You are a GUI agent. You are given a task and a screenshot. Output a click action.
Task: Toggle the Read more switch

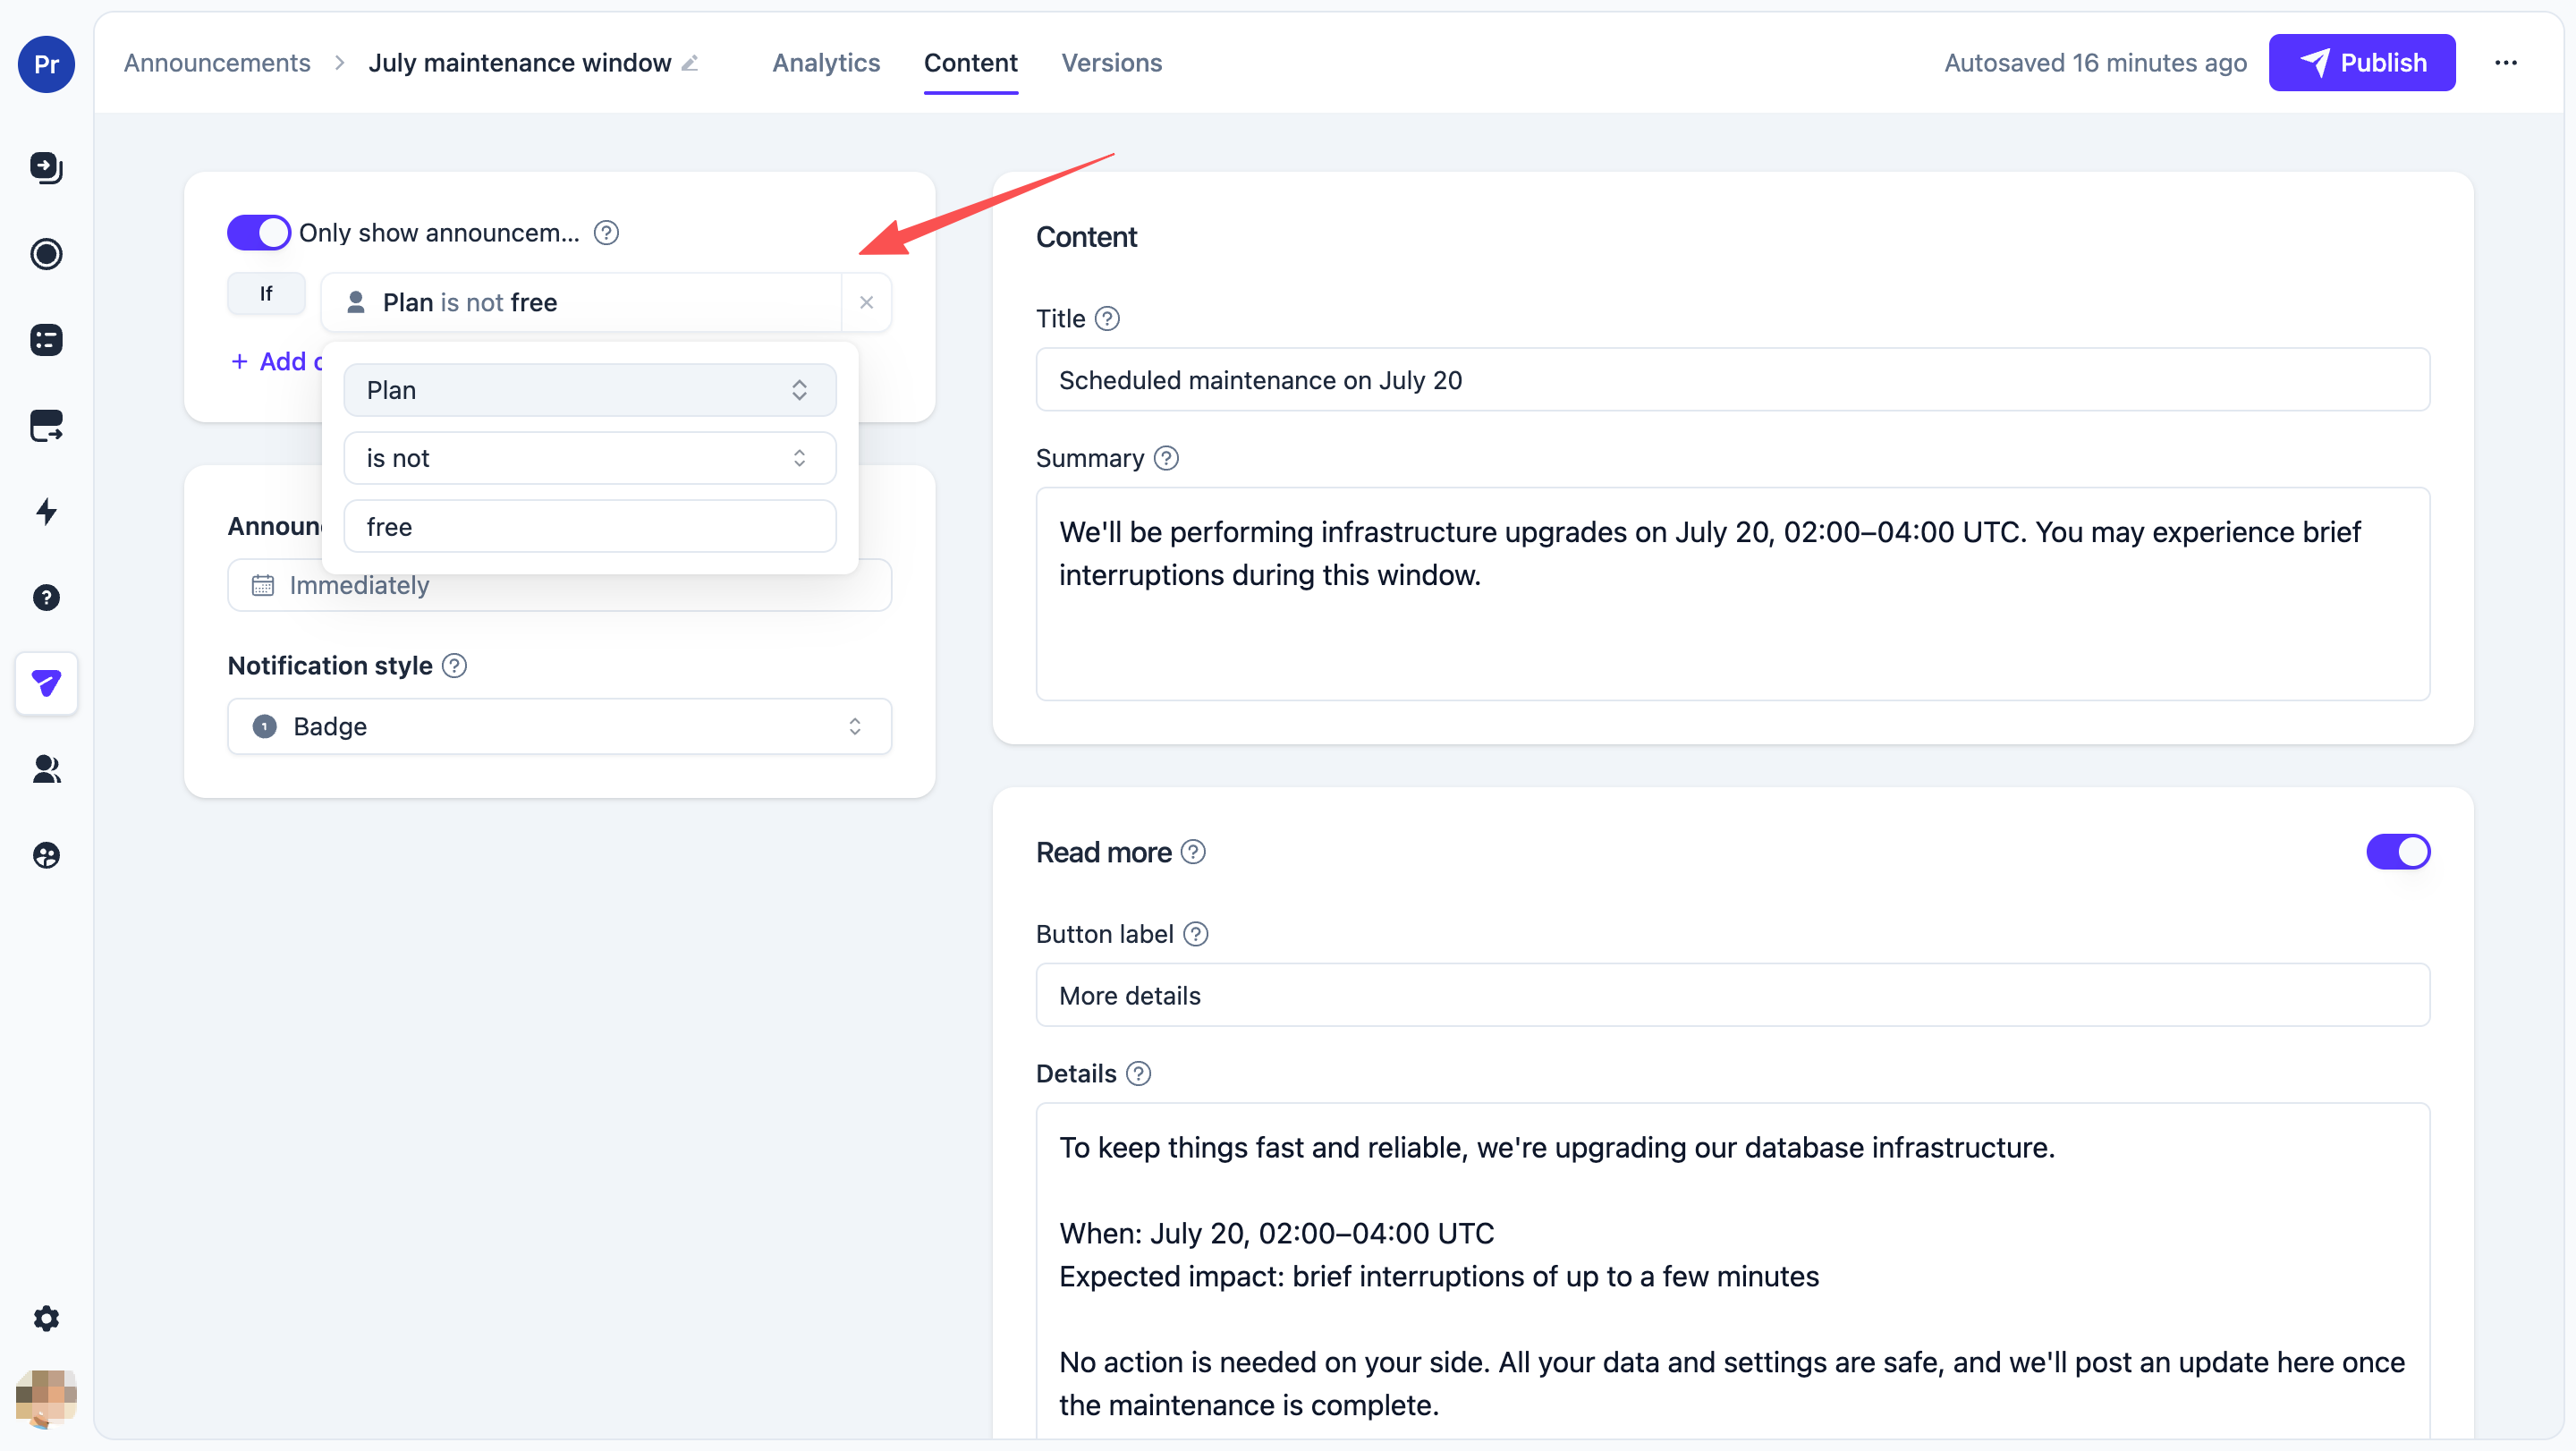click(x=2398, y=852)
